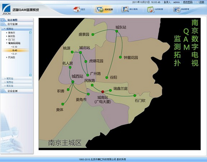This screenshot has height=162, width=207.
Task: Select the green 奥体 station node
Action: (x=63, y=104)
